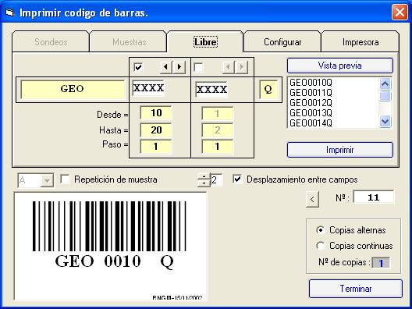Viewport: 412px width, 309px height.
Task: Click left arrow of first field header
Action: click(166, 67)
